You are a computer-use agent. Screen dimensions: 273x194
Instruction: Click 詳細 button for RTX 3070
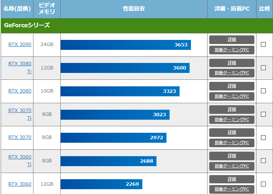point(232,132)
